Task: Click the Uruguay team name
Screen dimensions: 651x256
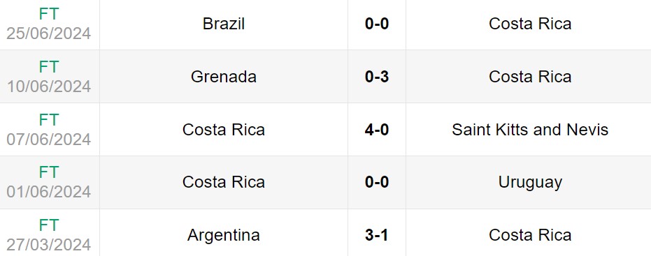Action: (530, 182)
